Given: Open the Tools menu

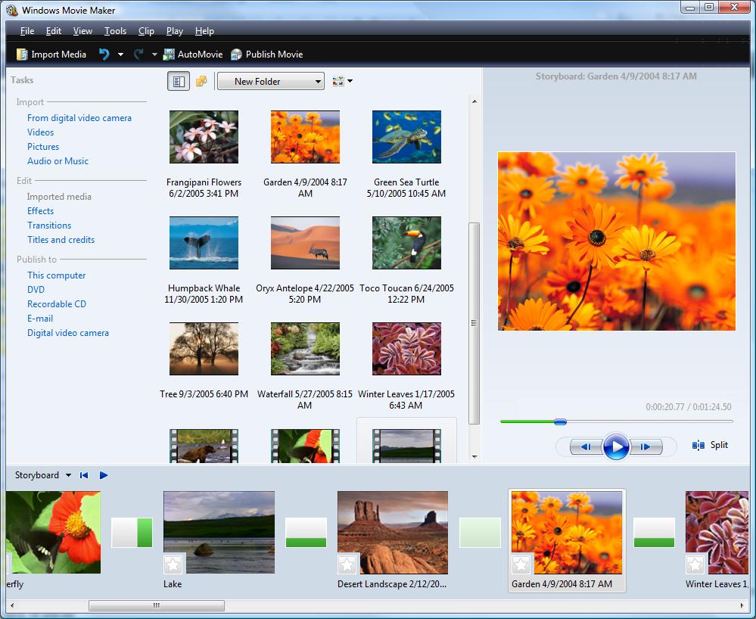Looking at the screenshot, I should click(115, 31).
